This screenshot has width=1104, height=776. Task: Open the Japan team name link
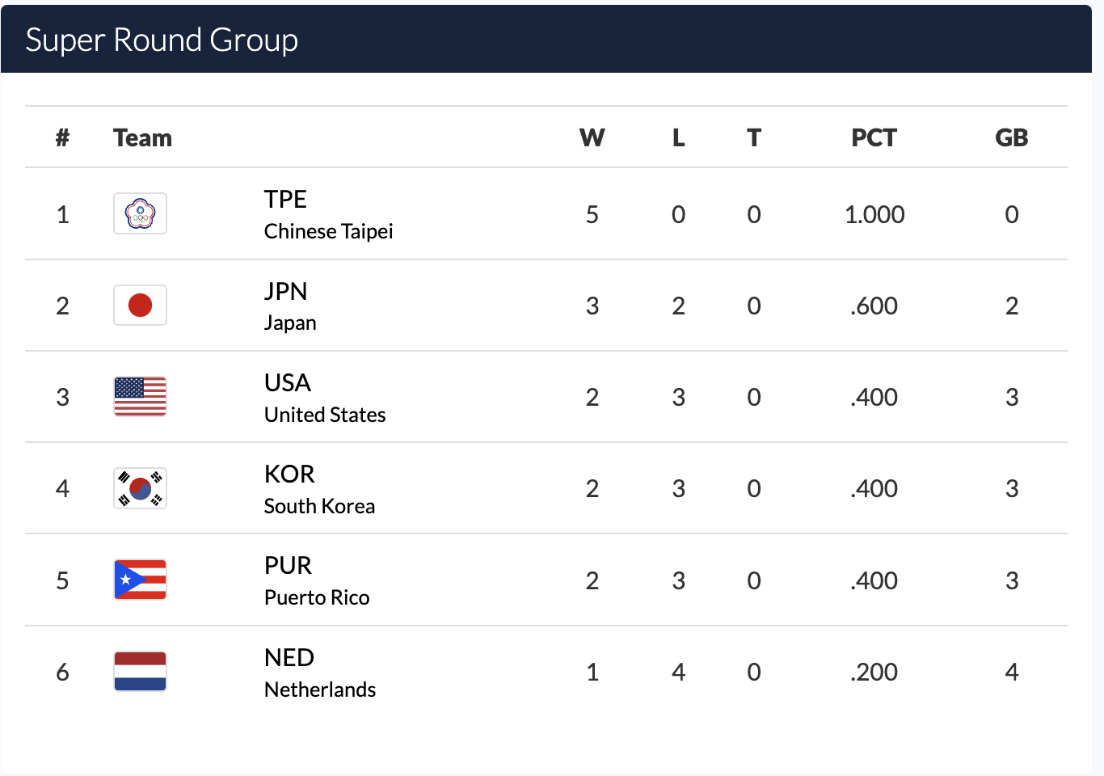290,323
